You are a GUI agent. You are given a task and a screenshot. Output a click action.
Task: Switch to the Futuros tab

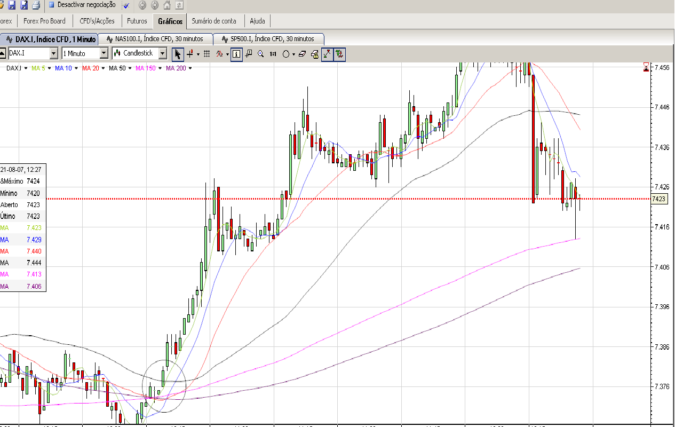tap(137, 21)
